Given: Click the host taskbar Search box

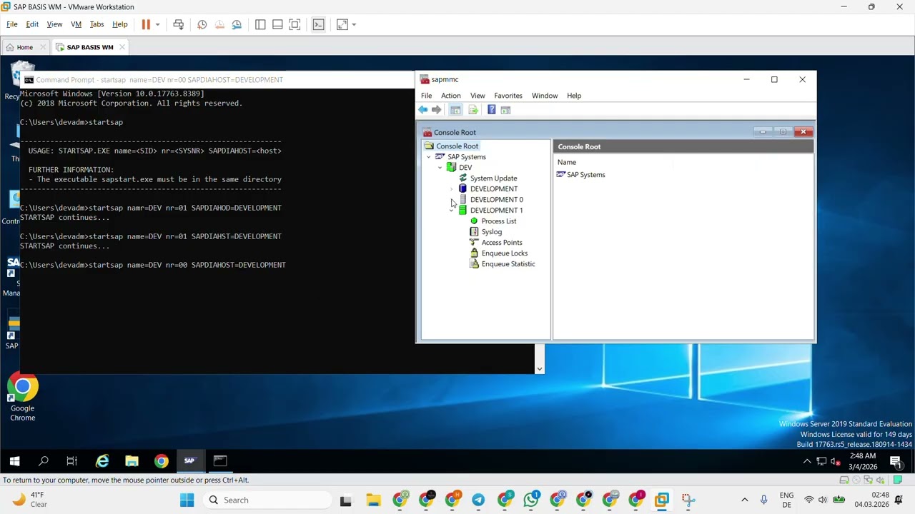Looking at the screenshot, I should [x=269, y=500].
